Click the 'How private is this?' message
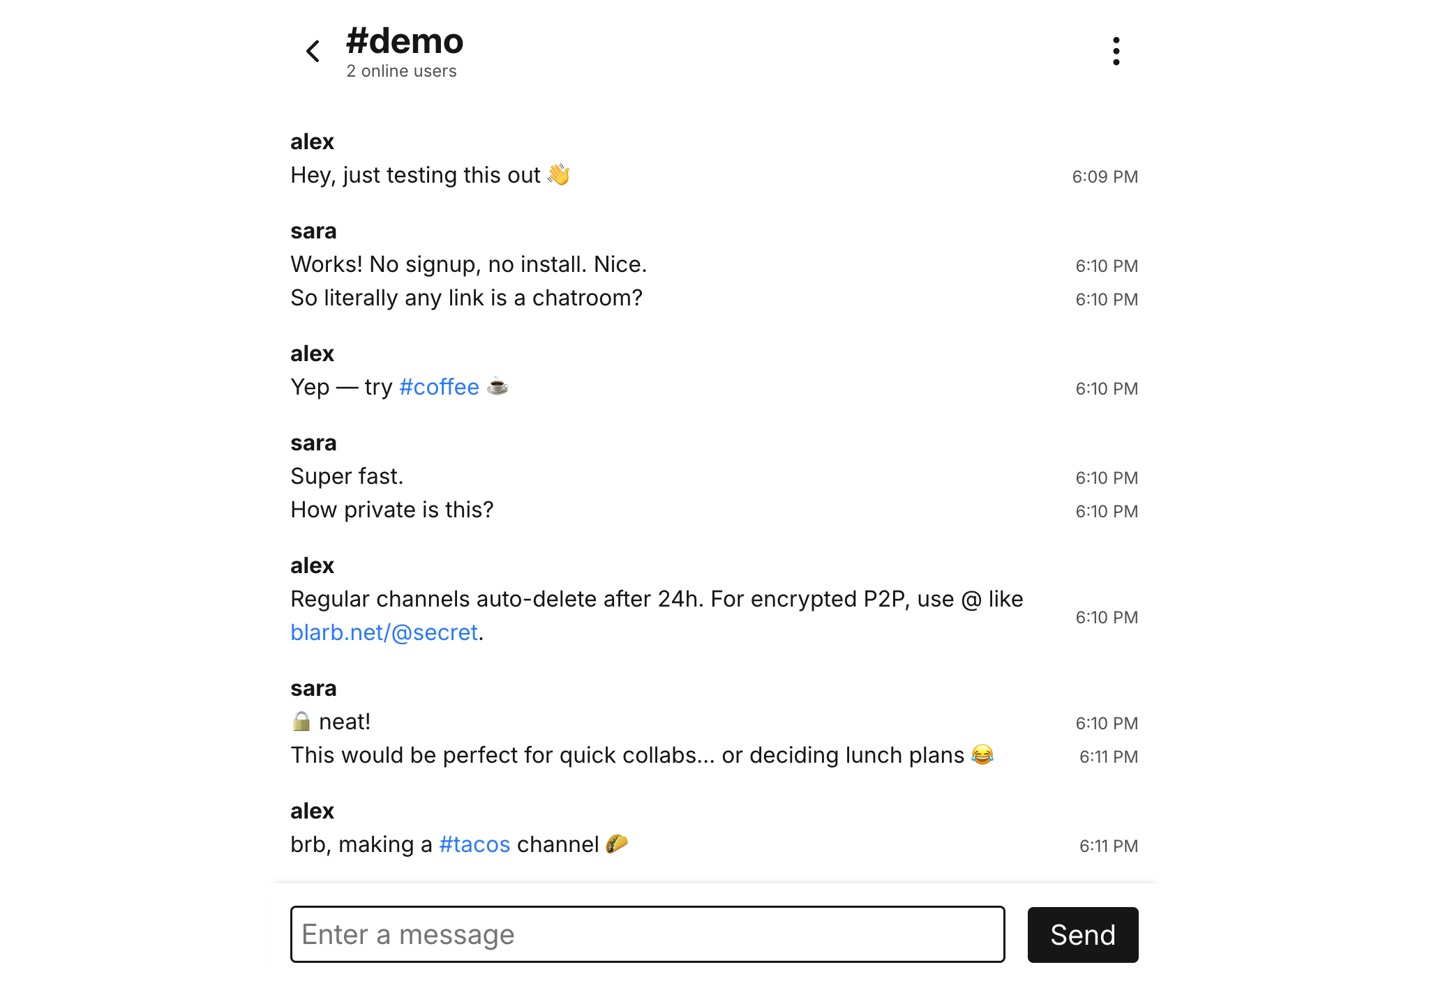1429x1004 pixels. [391, 510]
